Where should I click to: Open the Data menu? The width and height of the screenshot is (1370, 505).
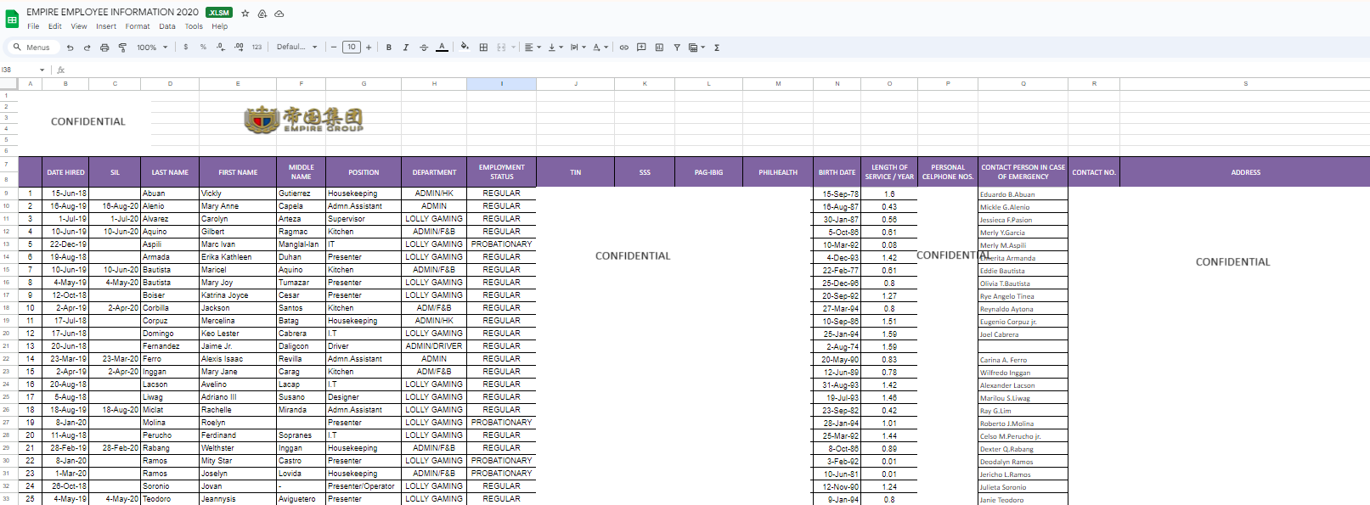coord(167,26)
